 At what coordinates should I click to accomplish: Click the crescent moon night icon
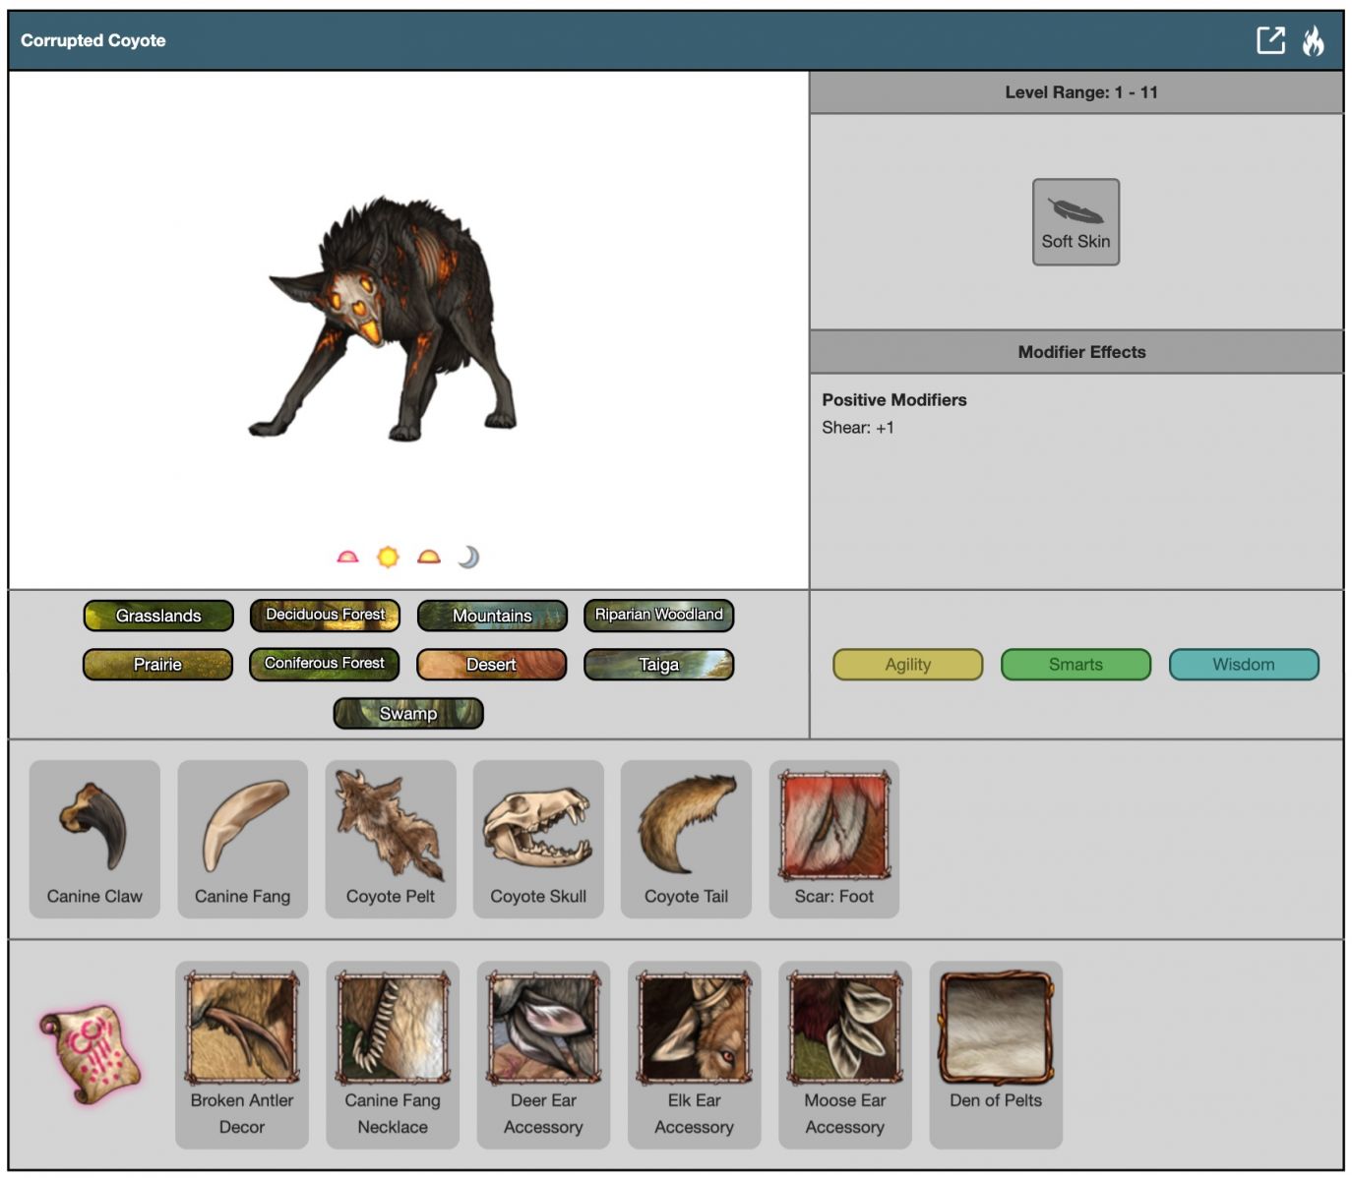coord(468,558)
